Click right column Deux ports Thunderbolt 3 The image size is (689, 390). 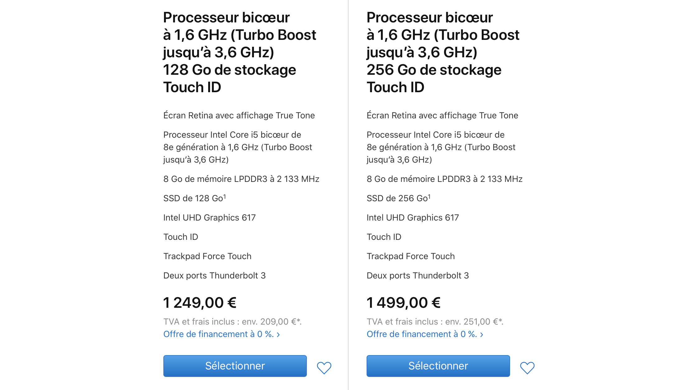point(418,275)
